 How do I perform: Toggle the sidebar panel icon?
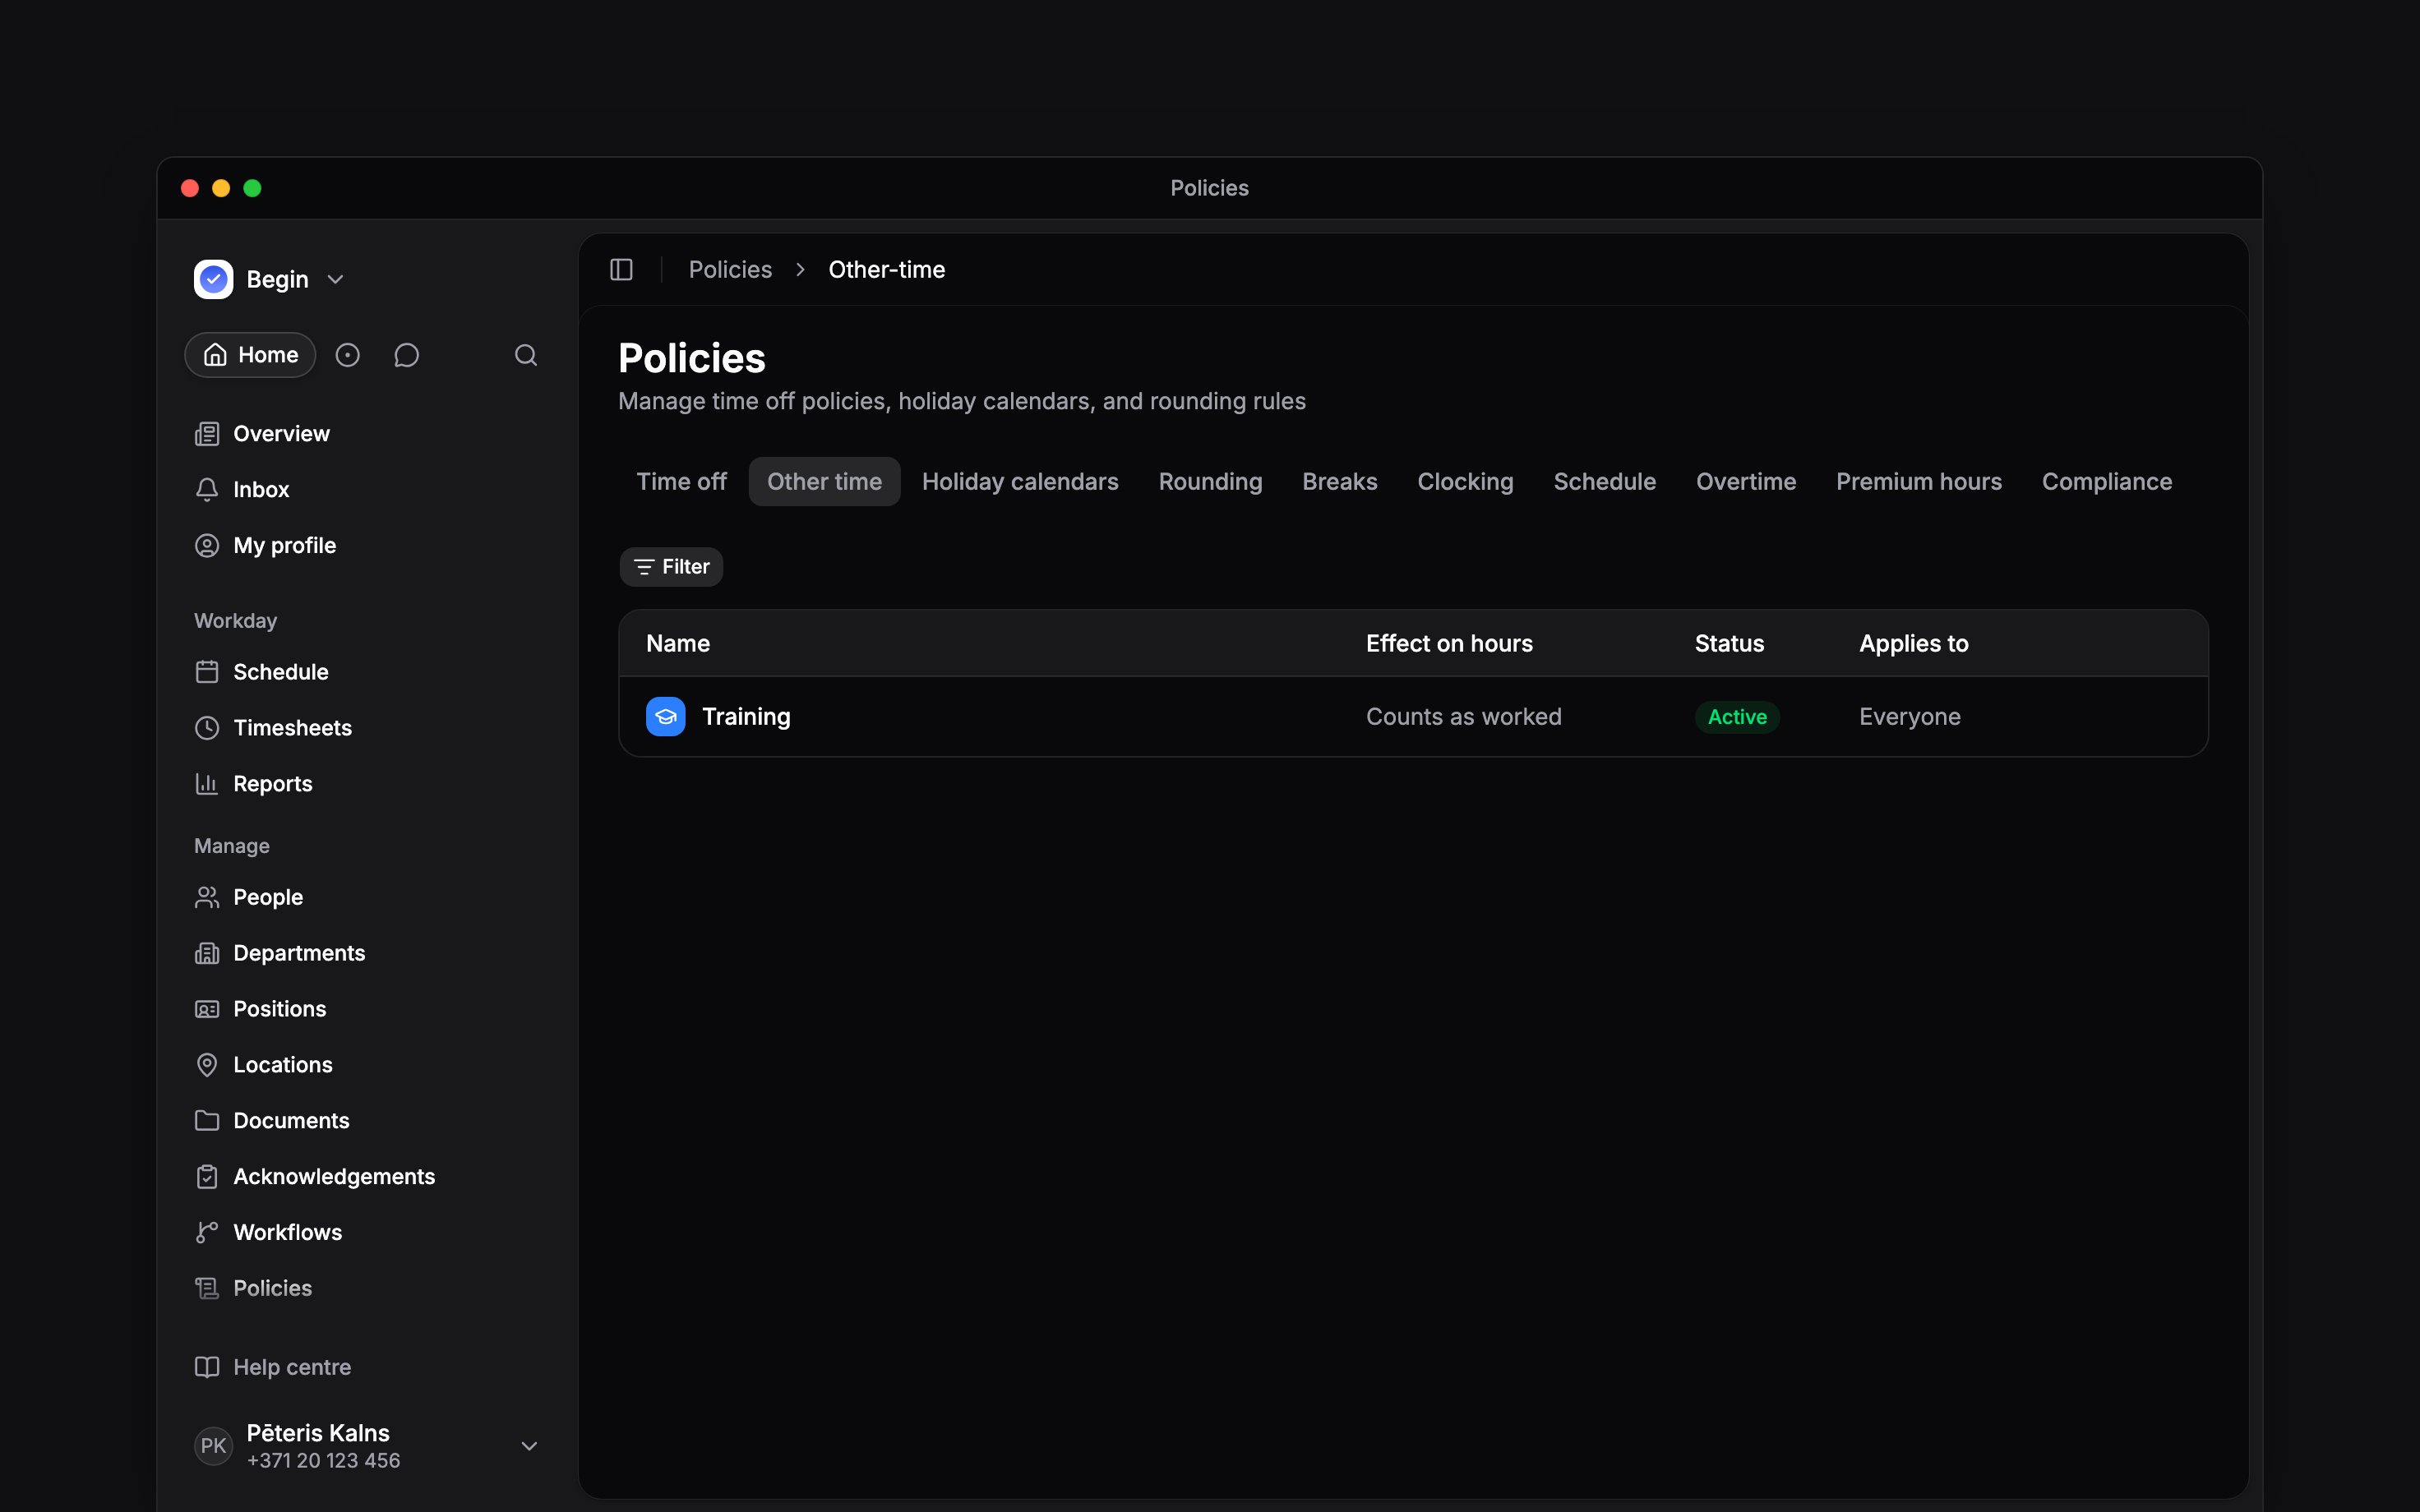coord(621,270)
